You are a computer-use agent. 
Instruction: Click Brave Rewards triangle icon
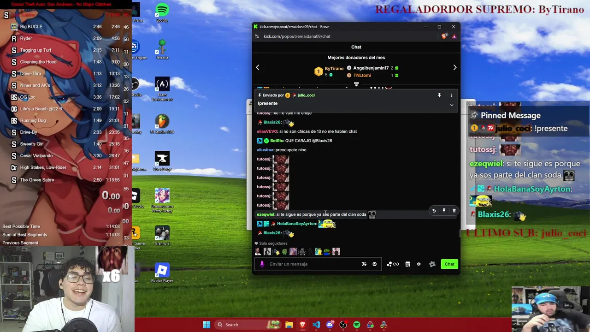[454, 36]
